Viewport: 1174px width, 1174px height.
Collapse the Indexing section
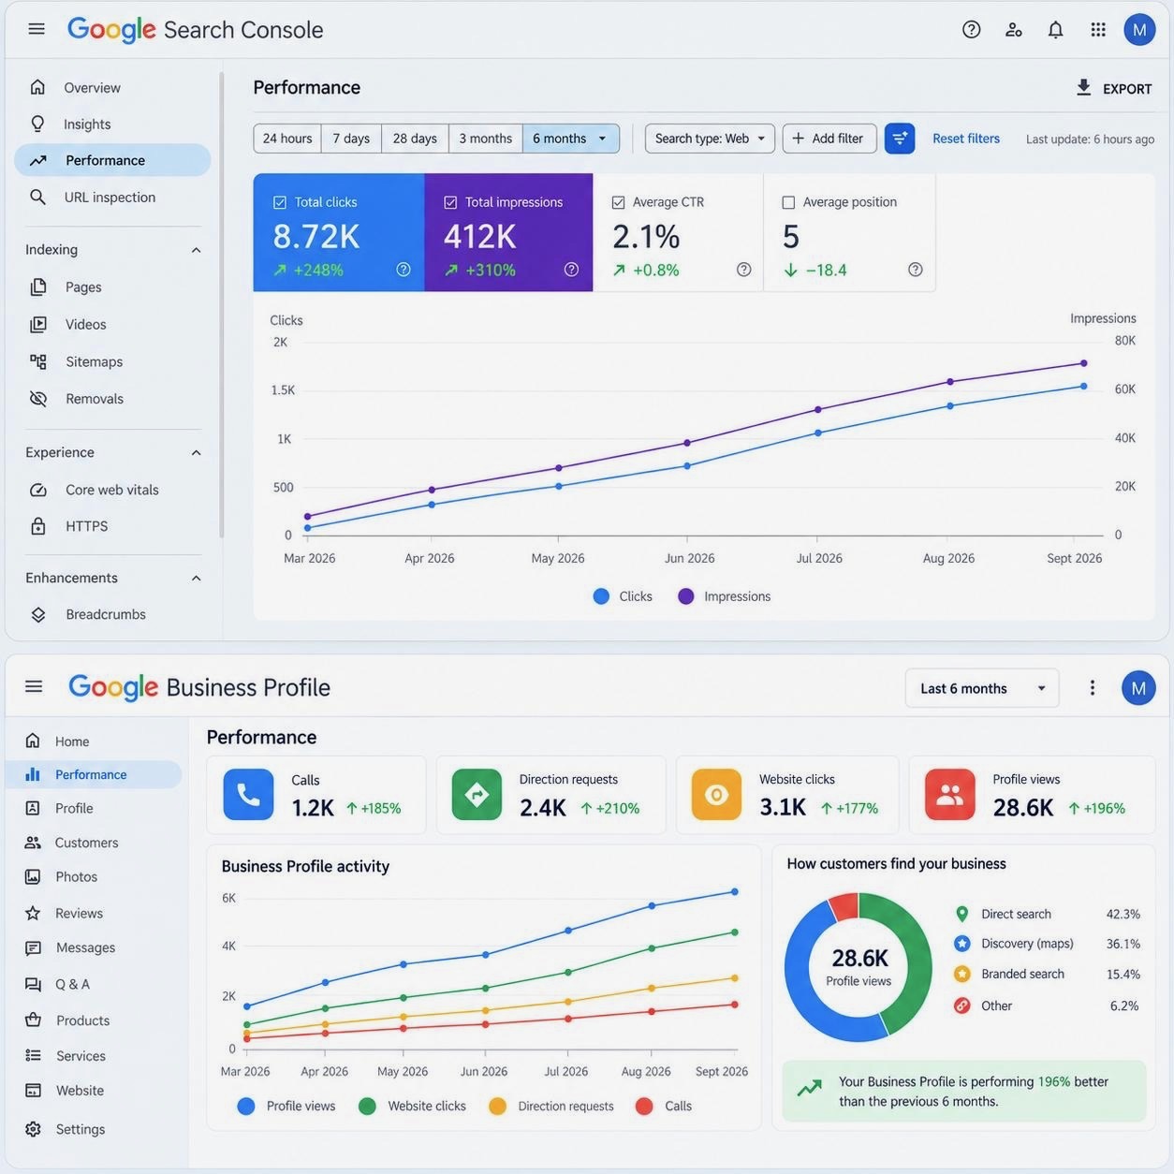196,250
